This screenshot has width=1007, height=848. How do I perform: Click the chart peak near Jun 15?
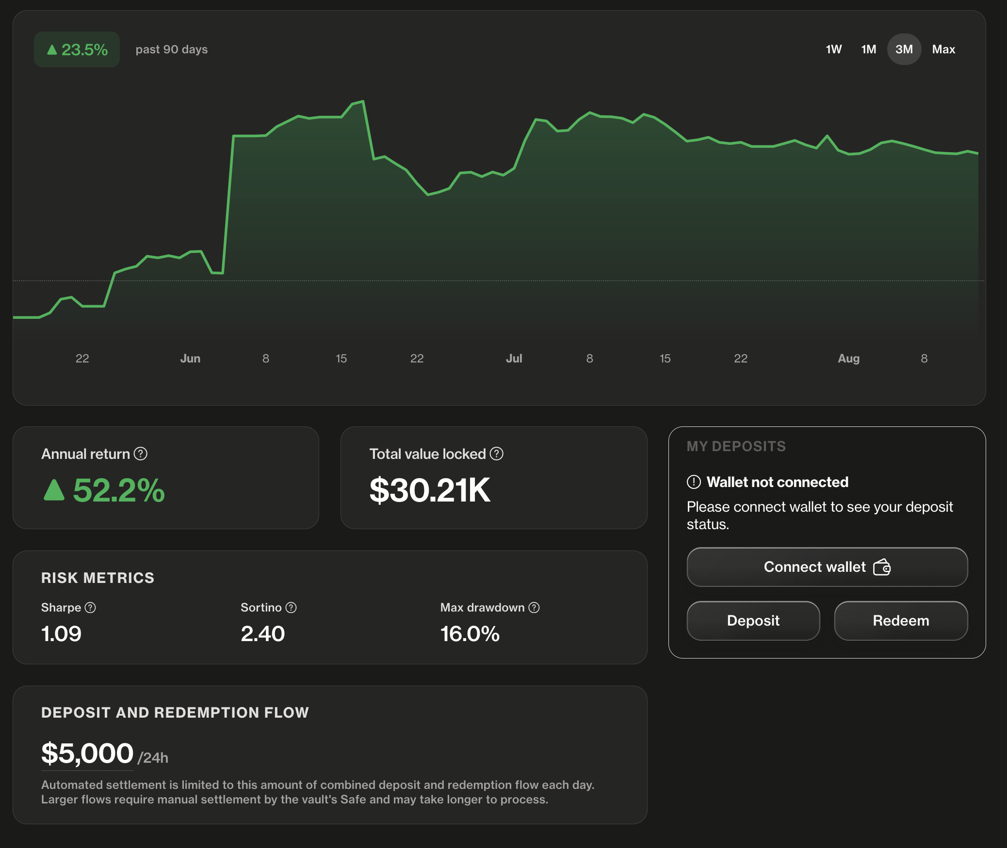(363, 101)
